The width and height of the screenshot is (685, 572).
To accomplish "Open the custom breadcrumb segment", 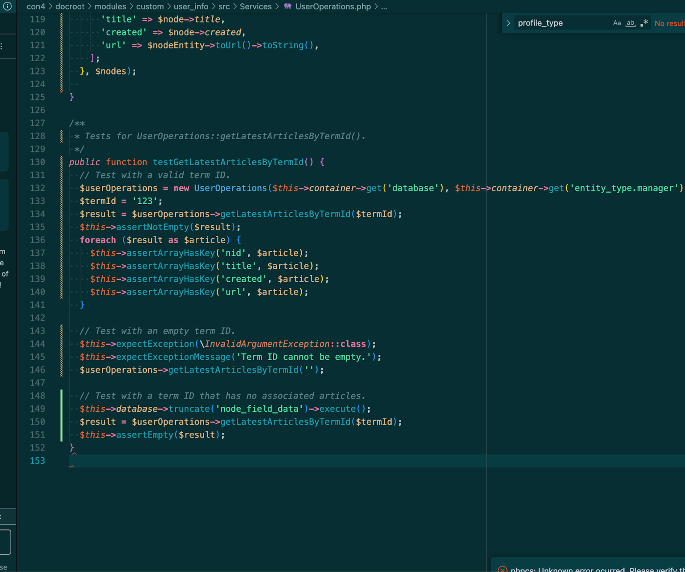I will pyautogui.click(x=150, y=6).
